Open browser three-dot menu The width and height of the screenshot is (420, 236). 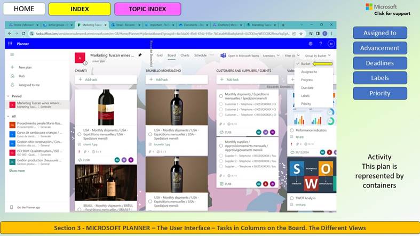(331, 34)
